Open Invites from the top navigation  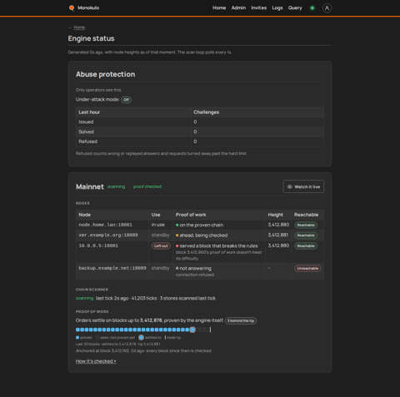point(259,7)
